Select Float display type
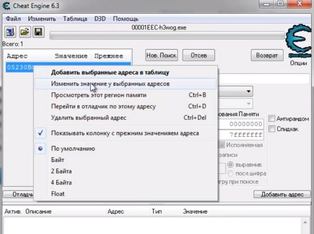This screenshot has width=314, height=234. point(126,194)
